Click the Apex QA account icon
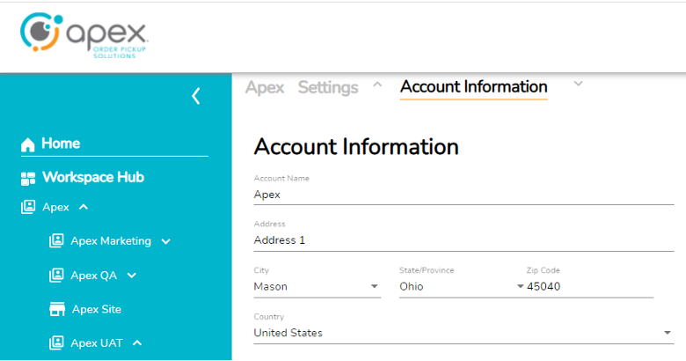This screenshot has width=686, height=361. pos(57,276)
